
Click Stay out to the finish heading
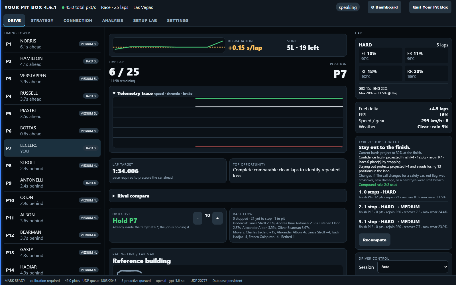tap(384, 147)
